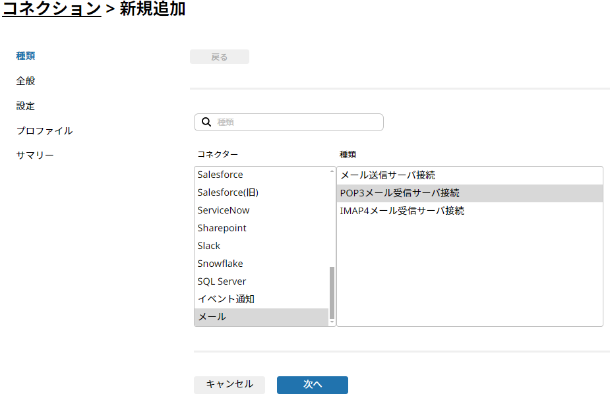
Task: Click the connector list scrollbar thumb
Action: [x=332, y=293]
